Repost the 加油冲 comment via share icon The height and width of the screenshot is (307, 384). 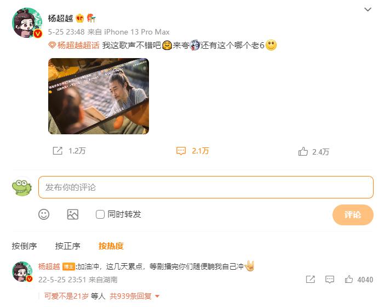pos(310,279)
